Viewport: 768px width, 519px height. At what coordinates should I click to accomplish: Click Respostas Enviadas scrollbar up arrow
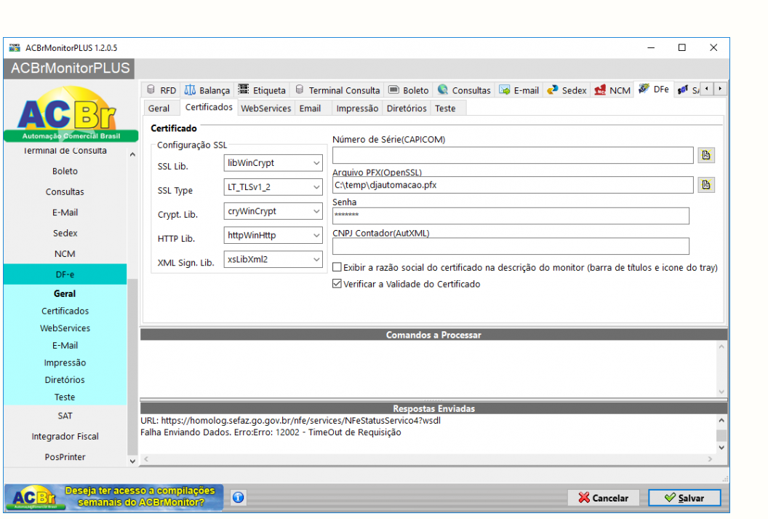pos(721,421)
